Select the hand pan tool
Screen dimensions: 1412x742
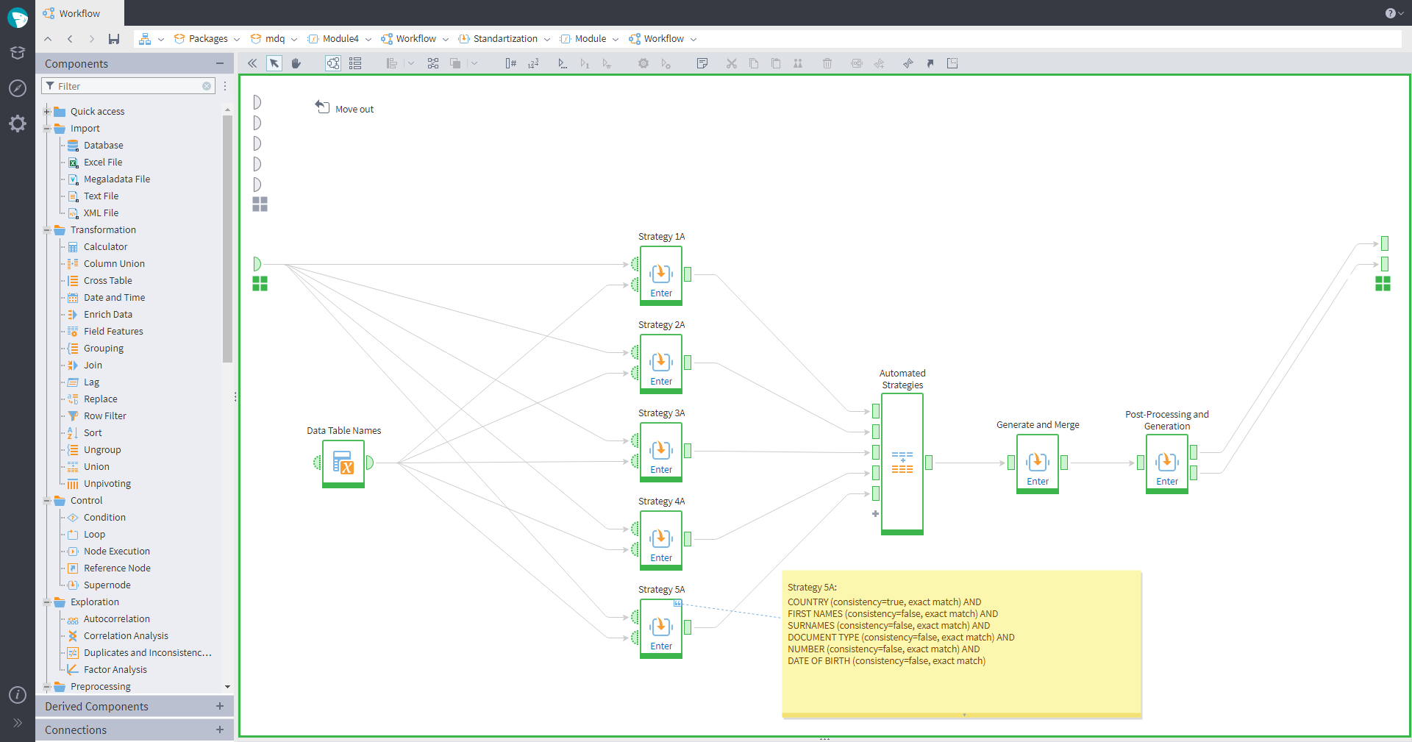click(x=296, y=63)
